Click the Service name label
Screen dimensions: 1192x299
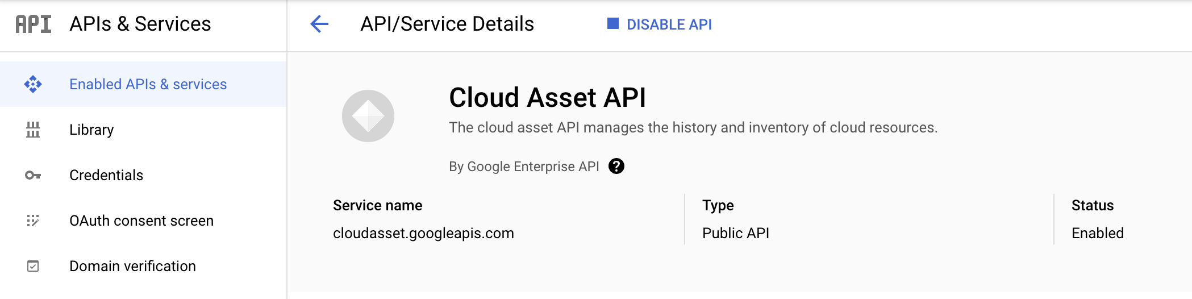click(x=377, y=205)
